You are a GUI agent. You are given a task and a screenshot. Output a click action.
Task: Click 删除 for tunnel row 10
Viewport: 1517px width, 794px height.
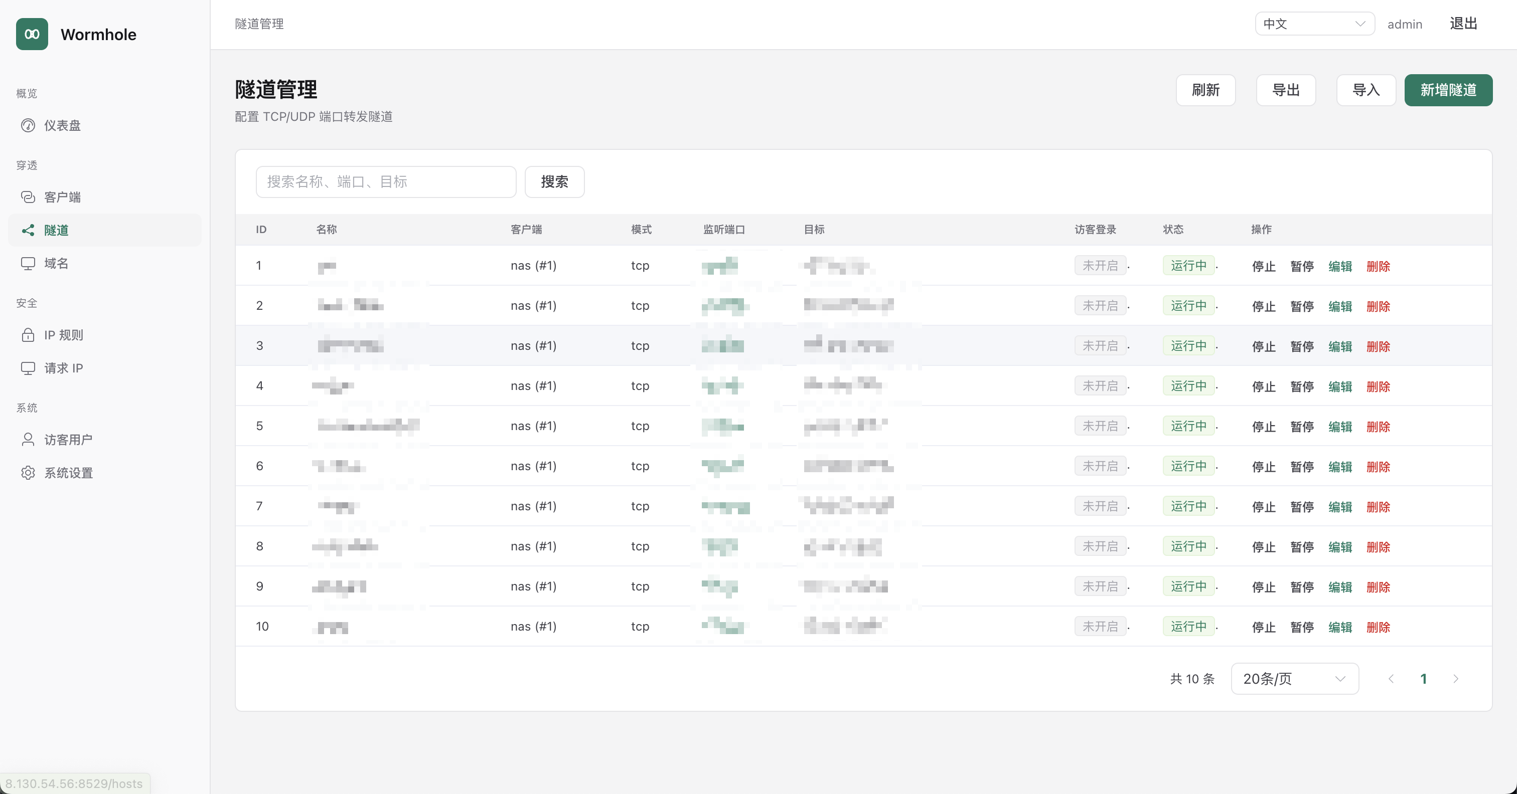(x=1378, y=627)
